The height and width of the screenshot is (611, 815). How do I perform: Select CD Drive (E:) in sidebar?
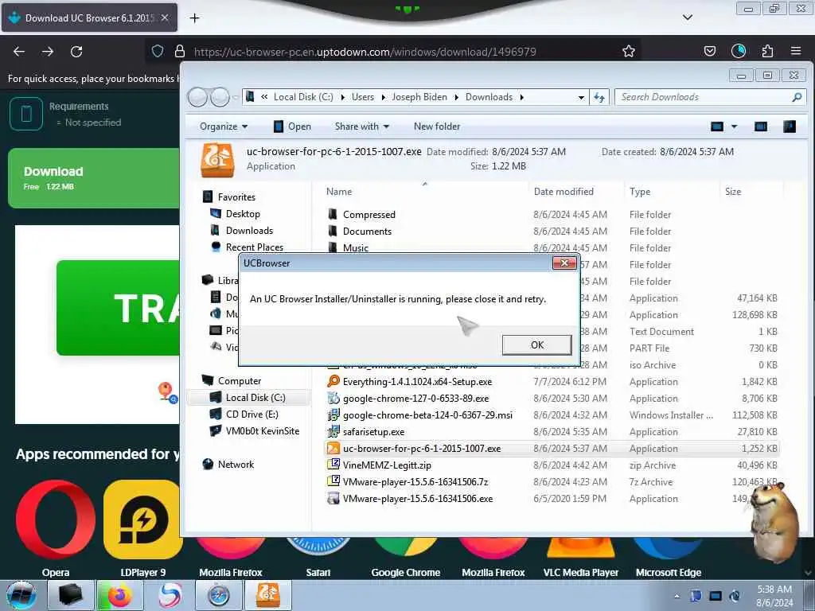click(x=252, y=414)
